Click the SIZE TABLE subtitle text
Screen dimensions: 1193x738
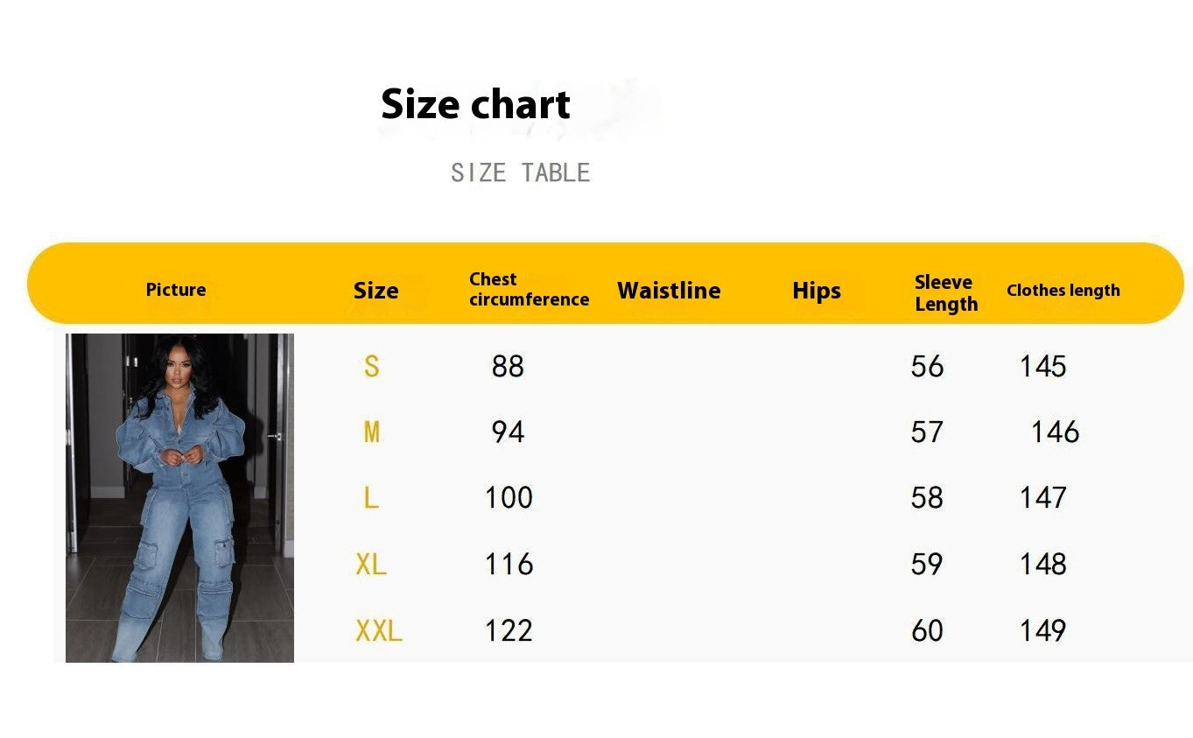coord(520,172)
